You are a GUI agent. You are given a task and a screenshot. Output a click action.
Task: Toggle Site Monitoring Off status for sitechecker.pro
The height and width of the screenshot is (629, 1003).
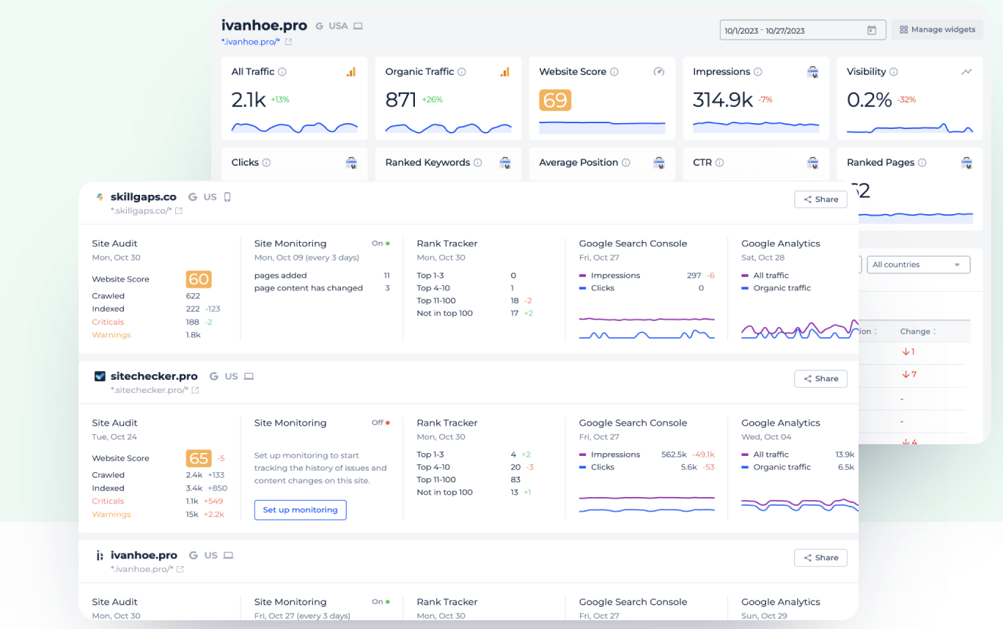point(381,422)
